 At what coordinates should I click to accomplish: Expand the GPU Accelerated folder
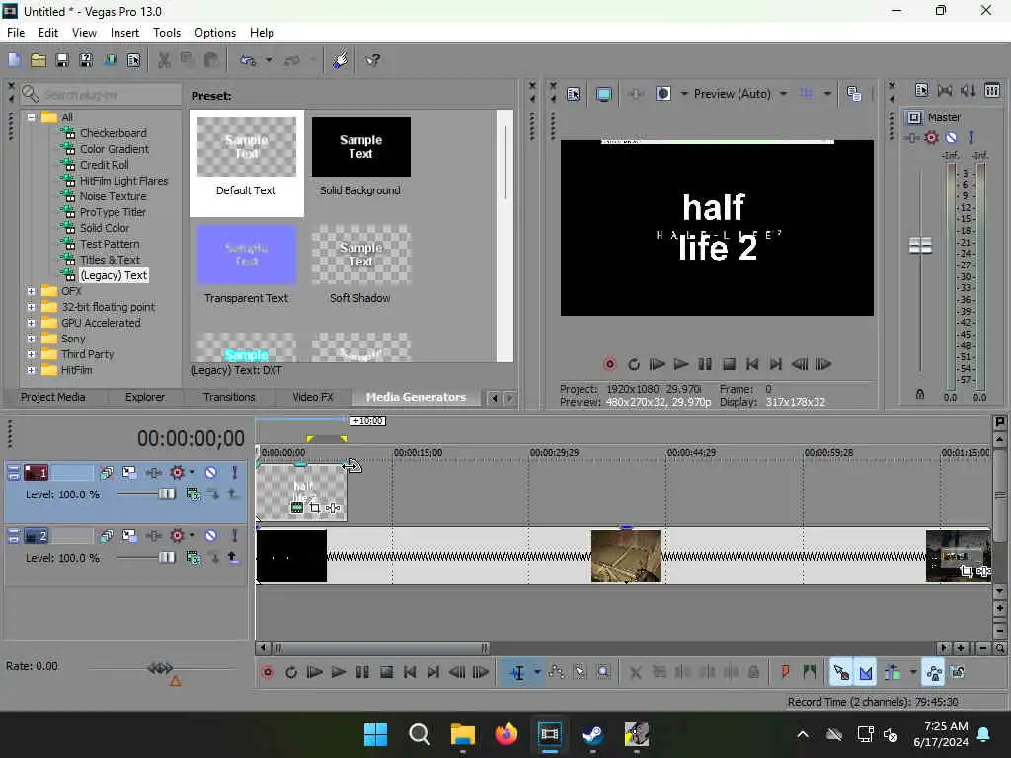pos(31,323)
